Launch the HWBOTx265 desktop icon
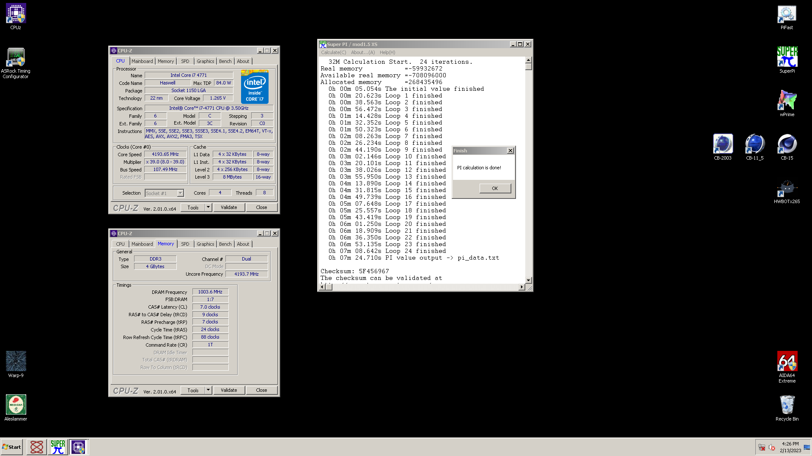This screenshot has height=456, width=812. (787, 191)
